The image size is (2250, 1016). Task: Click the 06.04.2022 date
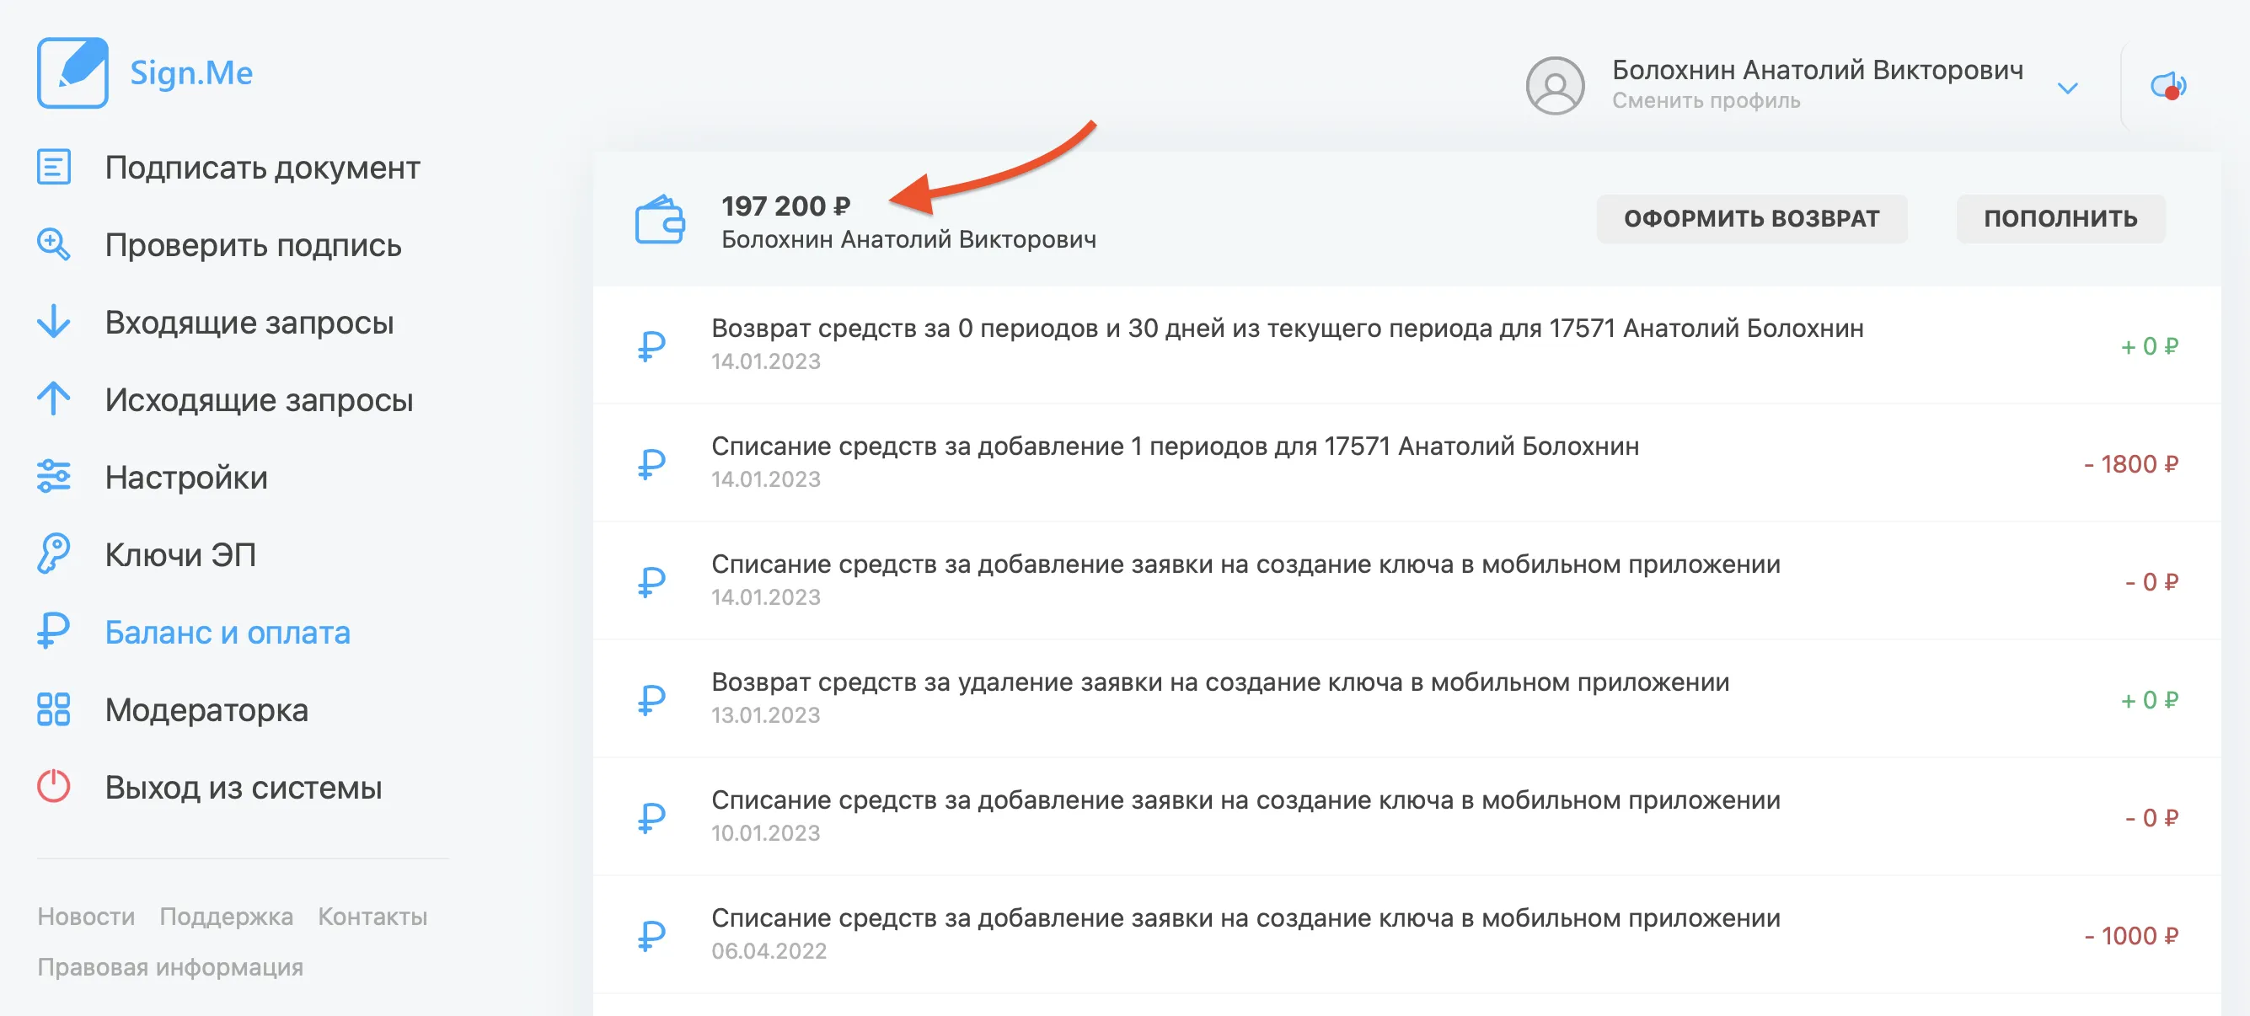(x=769, y=950)
